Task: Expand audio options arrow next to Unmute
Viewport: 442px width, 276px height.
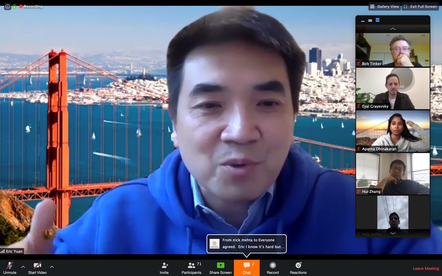Action: pos(23,267)
